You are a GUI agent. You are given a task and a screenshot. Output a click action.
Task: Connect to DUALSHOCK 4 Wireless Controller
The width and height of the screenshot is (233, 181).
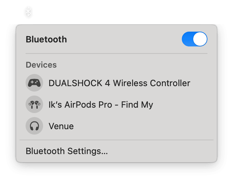click(119, 83)
